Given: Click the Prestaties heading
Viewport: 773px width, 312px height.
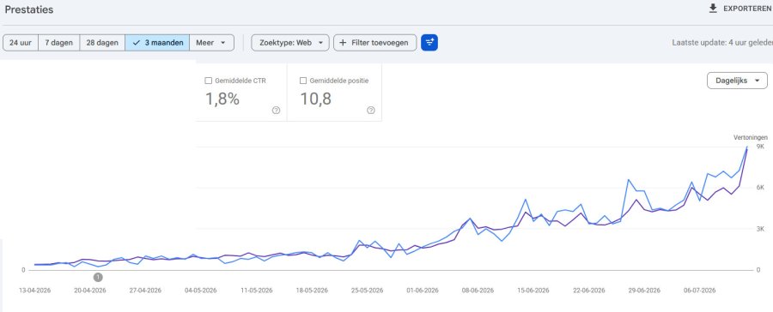Looking at the screenshot, I should (29, 9).
